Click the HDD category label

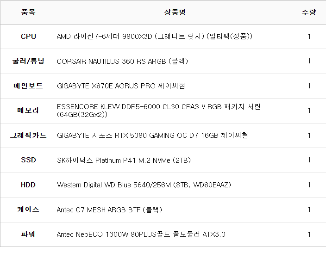pyautogui.click(x=28, y=185)
